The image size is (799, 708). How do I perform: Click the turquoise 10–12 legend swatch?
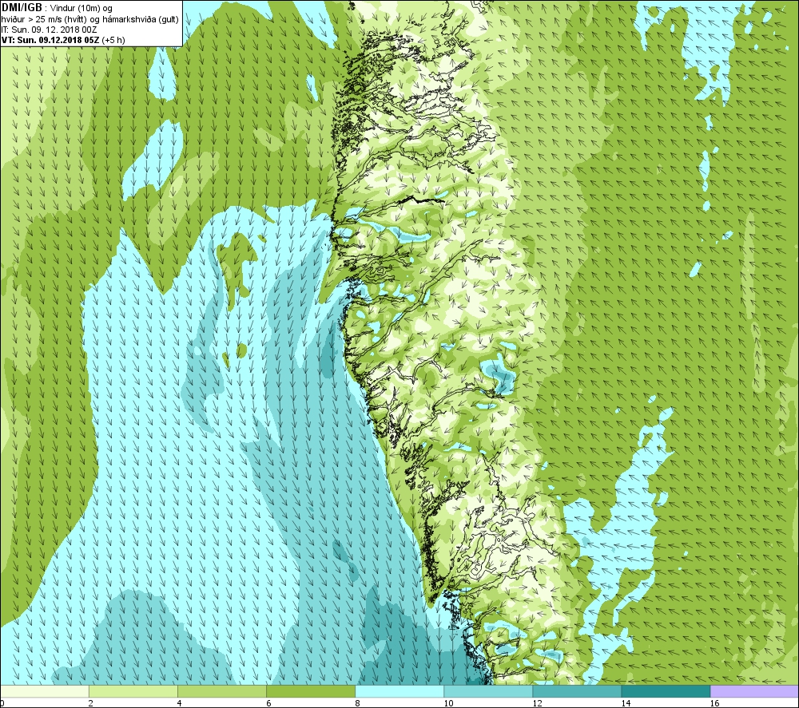coord(488,691)
